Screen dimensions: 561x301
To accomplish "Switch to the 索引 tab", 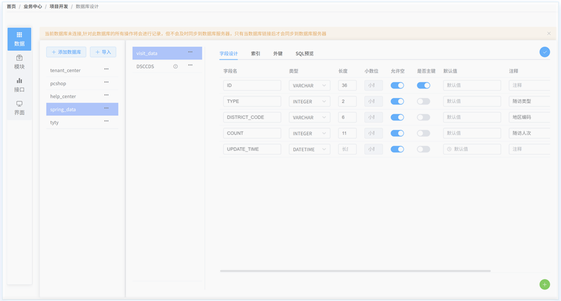I will tap(255, 53).
